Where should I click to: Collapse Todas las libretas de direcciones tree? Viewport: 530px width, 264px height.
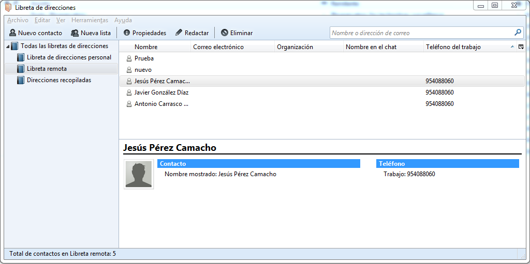pos(8,46)
